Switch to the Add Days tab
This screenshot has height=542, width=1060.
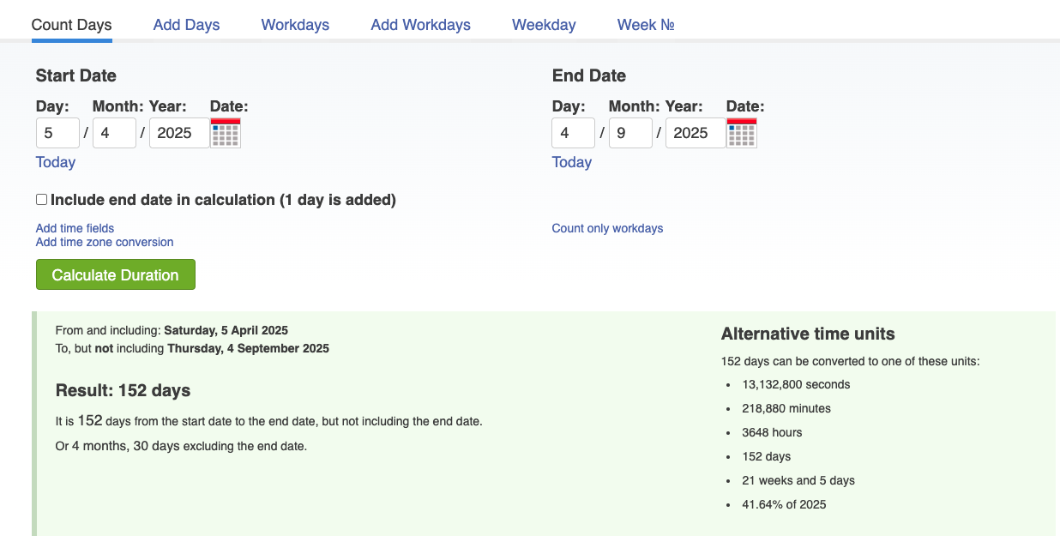pyautogui.click(x=186, y=25)
